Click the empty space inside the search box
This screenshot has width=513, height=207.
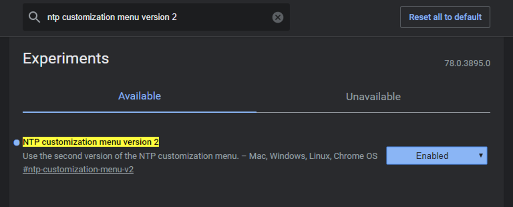point(224,17)
